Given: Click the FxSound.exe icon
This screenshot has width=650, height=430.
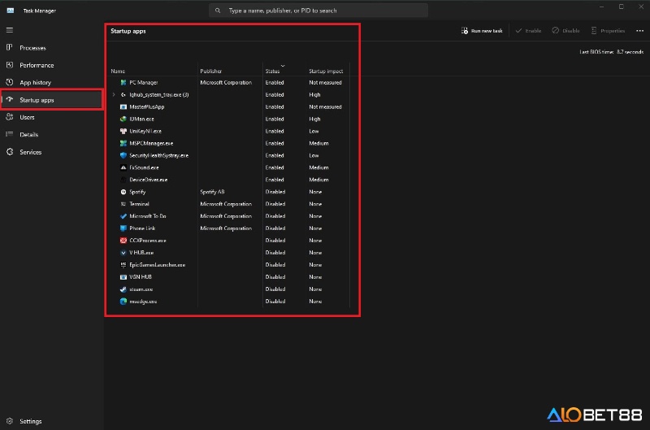Looking at the screenshot, I should (123, 167).
